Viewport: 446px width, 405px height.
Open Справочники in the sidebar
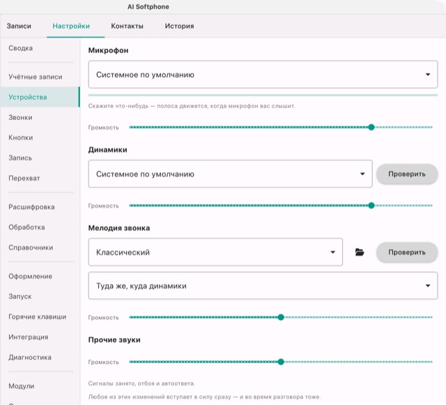tap(40, 247)
